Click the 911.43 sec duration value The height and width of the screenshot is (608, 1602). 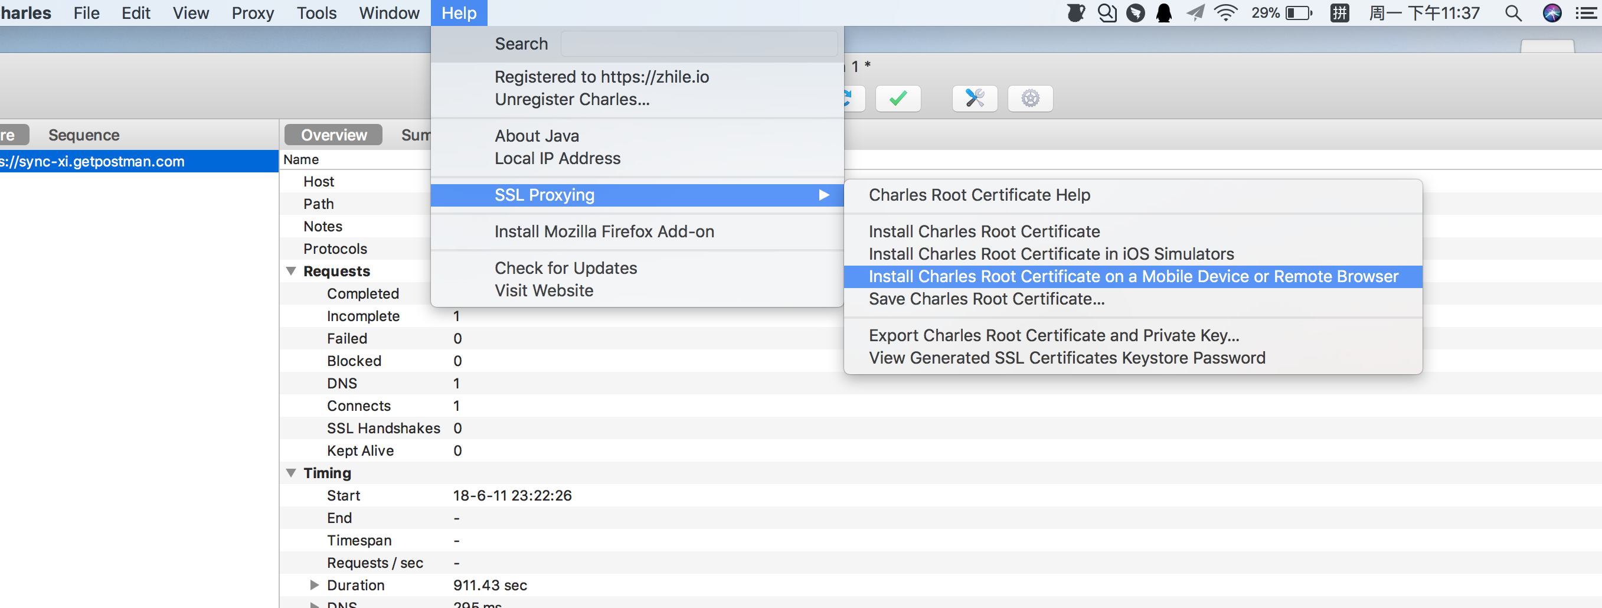click(x=490, y=585)
